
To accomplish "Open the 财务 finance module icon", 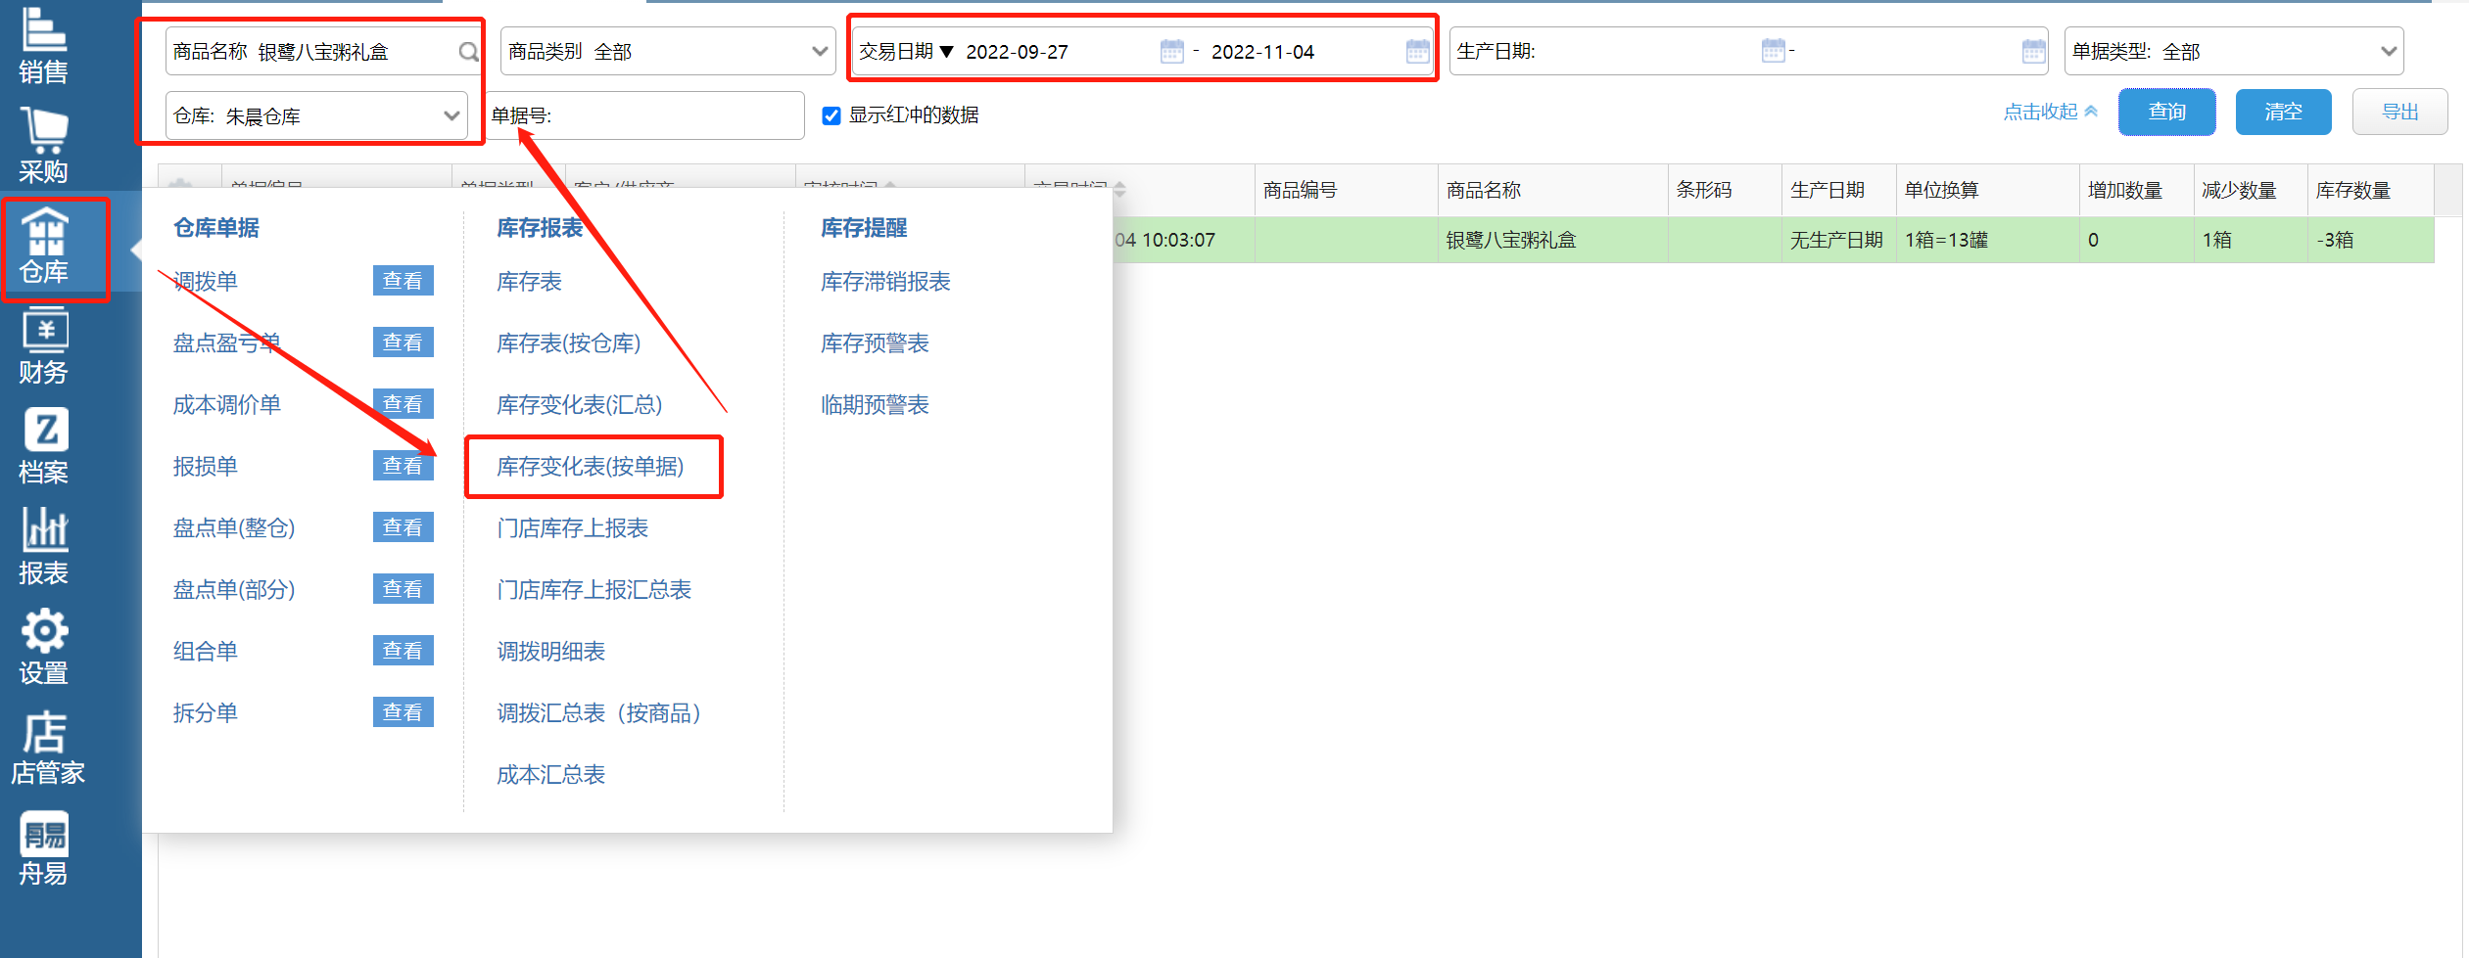I will [x=44, y=346].
